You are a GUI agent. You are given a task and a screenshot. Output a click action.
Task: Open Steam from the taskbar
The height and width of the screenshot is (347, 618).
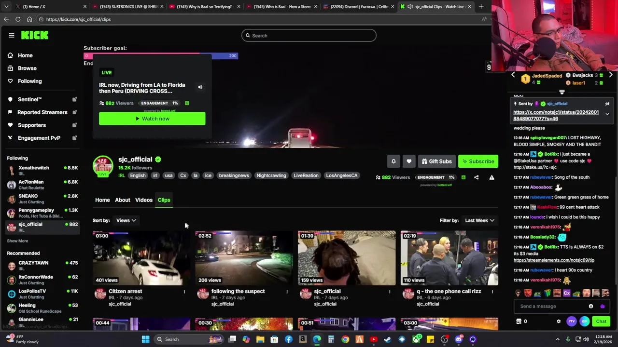tap(387, 339)
